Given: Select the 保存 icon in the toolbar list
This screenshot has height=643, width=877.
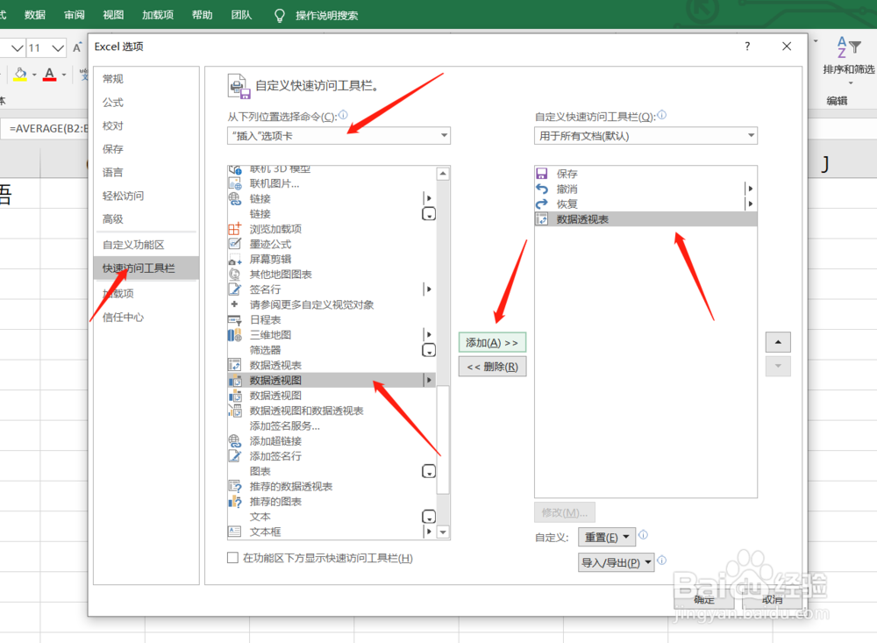Looking at the screenshot, I should click(542, 174).
